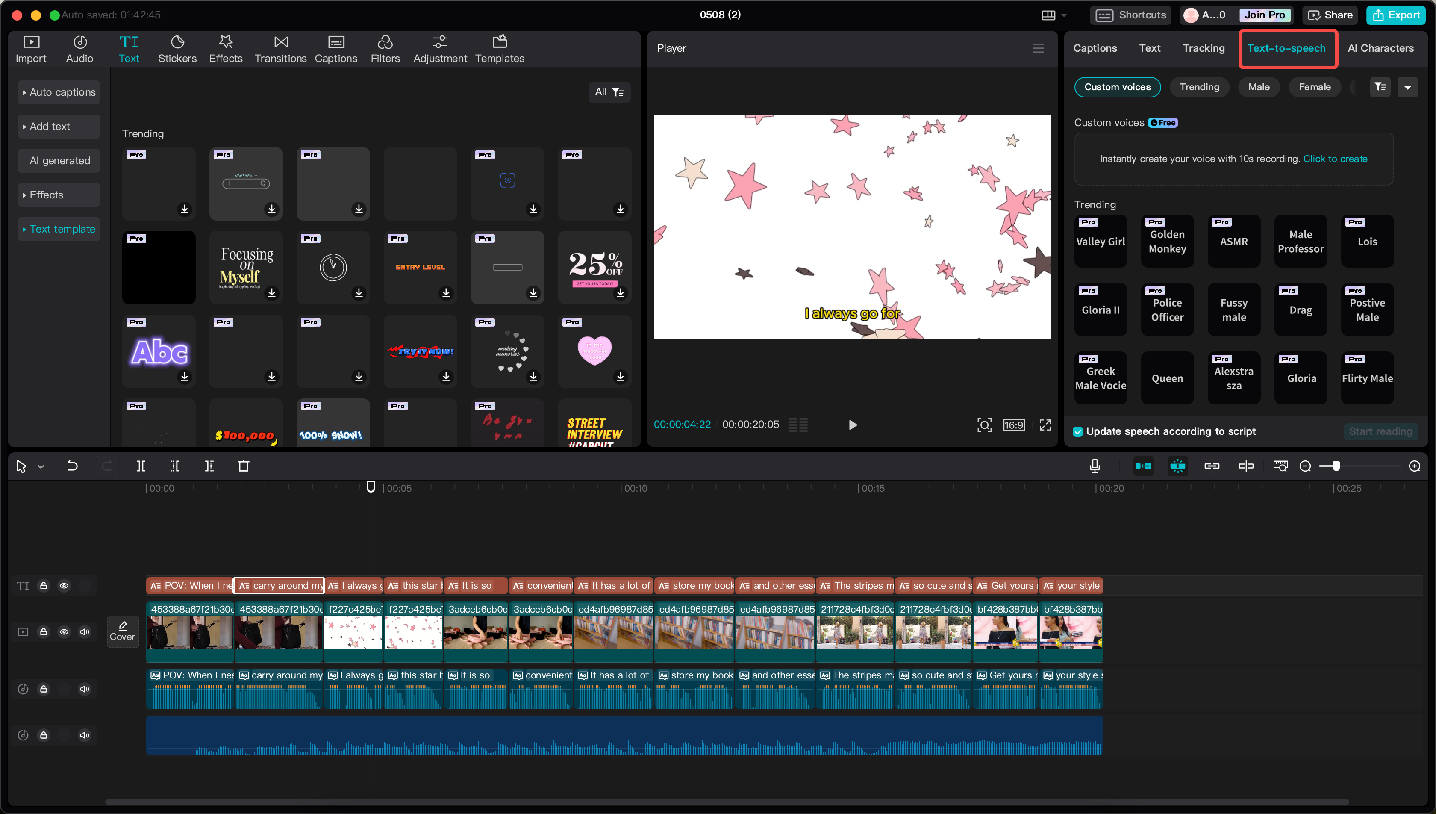
Task: Click the timeline zoom slider handle
Action: [1336, 466]
